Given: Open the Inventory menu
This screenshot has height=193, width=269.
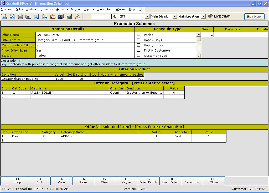Looking at the screenshot, I should [x=47, y=9].
